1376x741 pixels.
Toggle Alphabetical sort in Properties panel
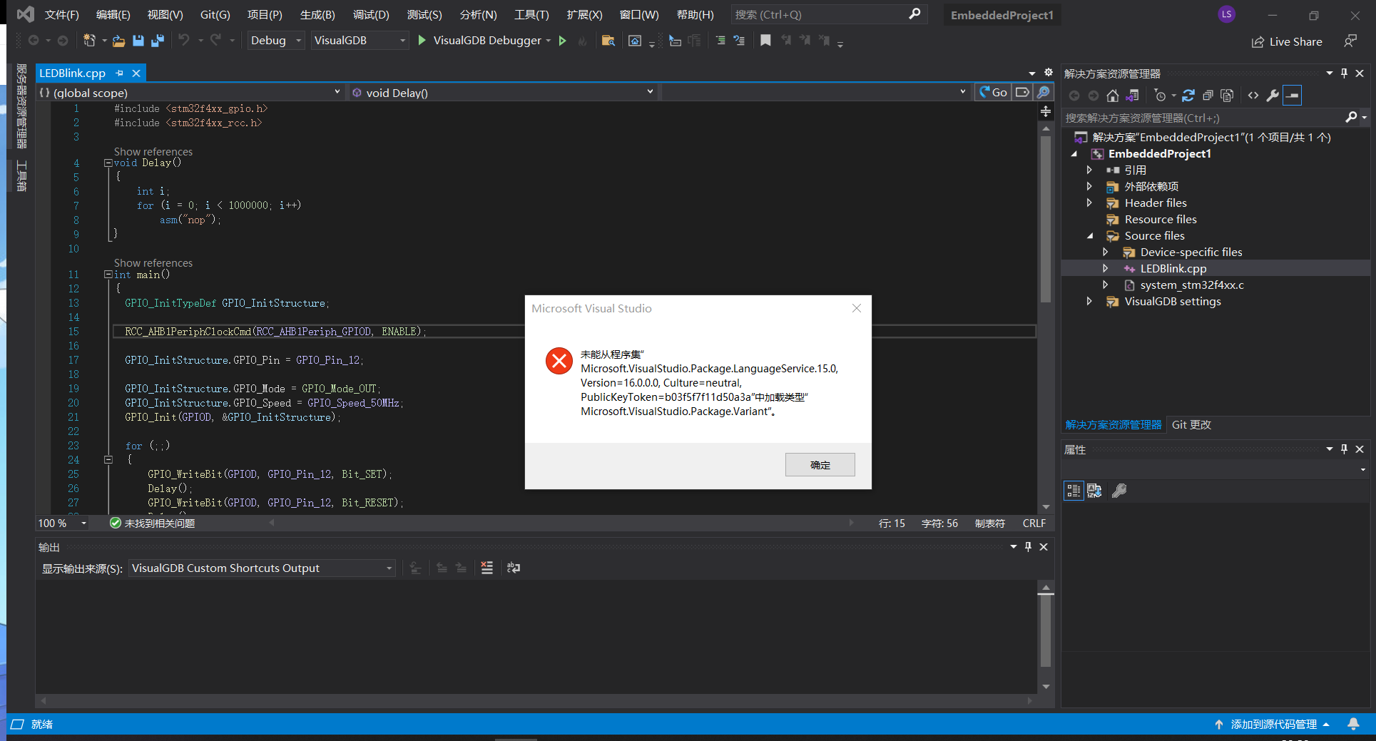(x=1094, y=491)
